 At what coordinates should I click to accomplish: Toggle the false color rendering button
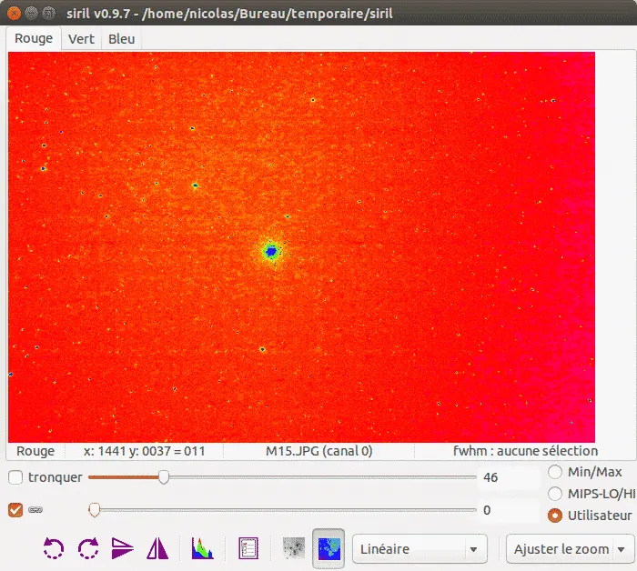(329, 548)
